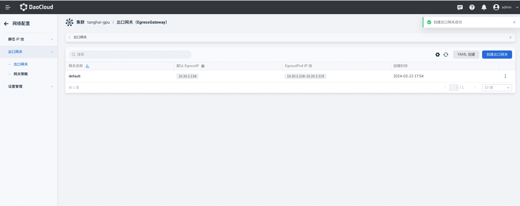Select 出口网关 sub-item in the sidebar

(21, 64)
